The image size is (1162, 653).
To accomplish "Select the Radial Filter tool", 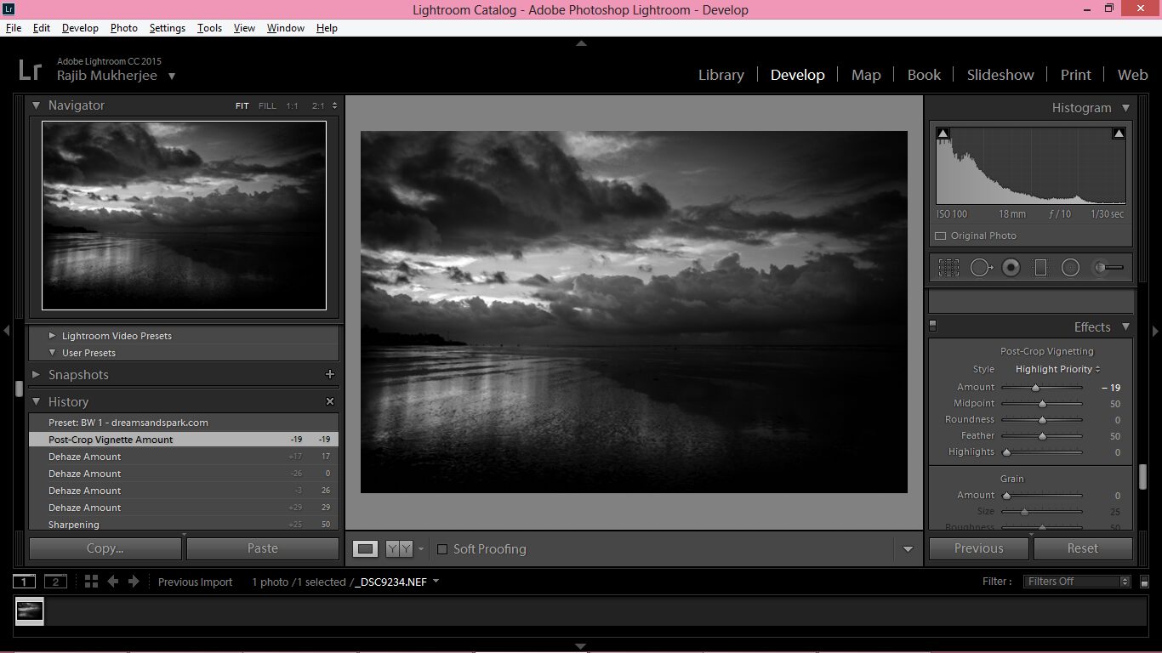I will [1070, 268].
